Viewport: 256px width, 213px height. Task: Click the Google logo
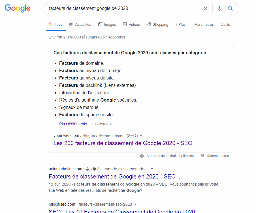17,8
